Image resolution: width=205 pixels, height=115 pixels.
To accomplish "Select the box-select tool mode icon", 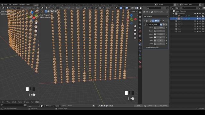I will pos(46,11).
